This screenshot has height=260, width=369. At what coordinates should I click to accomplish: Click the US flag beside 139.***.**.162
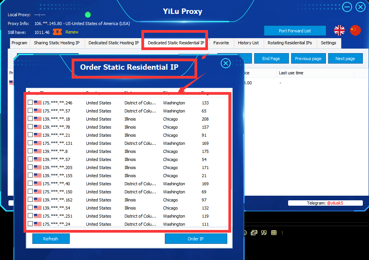pos(38,200)
